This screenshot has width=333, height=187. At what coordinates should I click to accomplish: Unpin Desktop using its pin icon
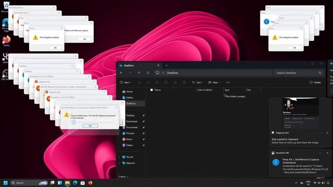[144, 115]
